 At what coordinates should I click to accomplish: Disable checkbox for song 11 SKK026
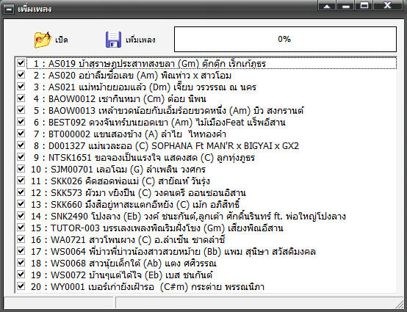[21, 181]
